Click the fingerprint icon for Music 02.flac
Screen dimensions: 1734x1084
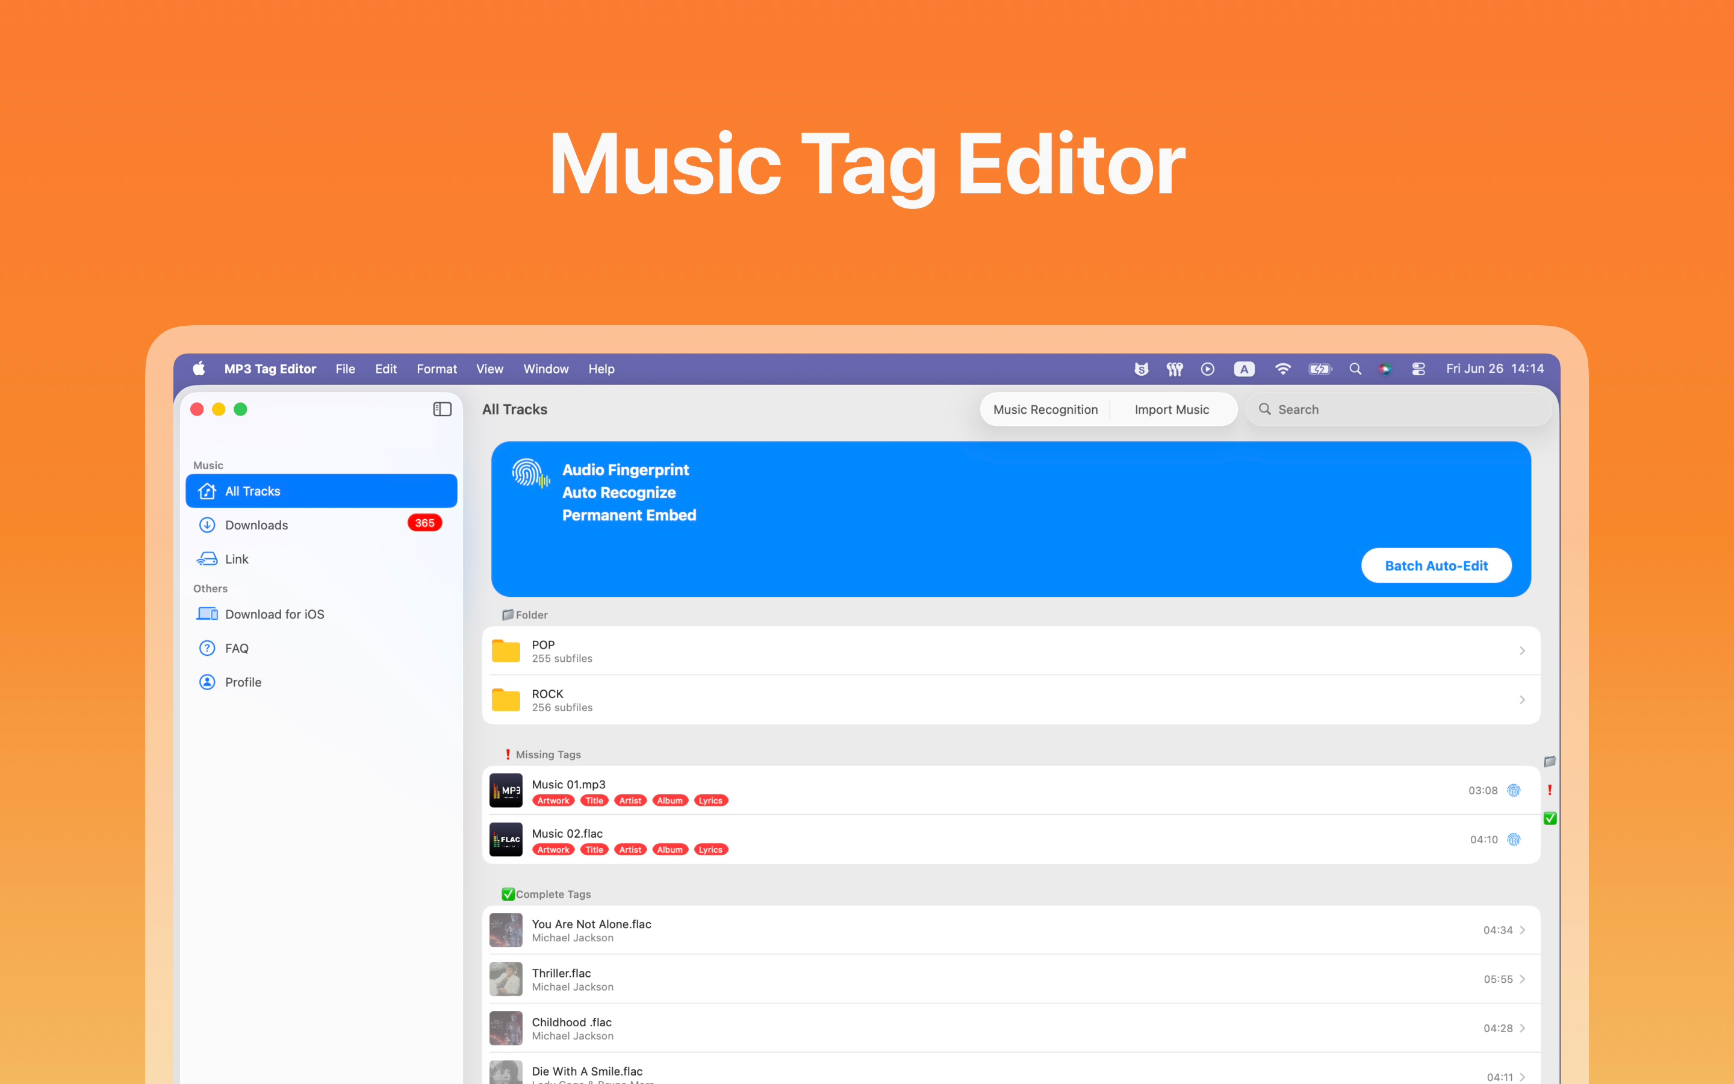tap(1513, 839)
